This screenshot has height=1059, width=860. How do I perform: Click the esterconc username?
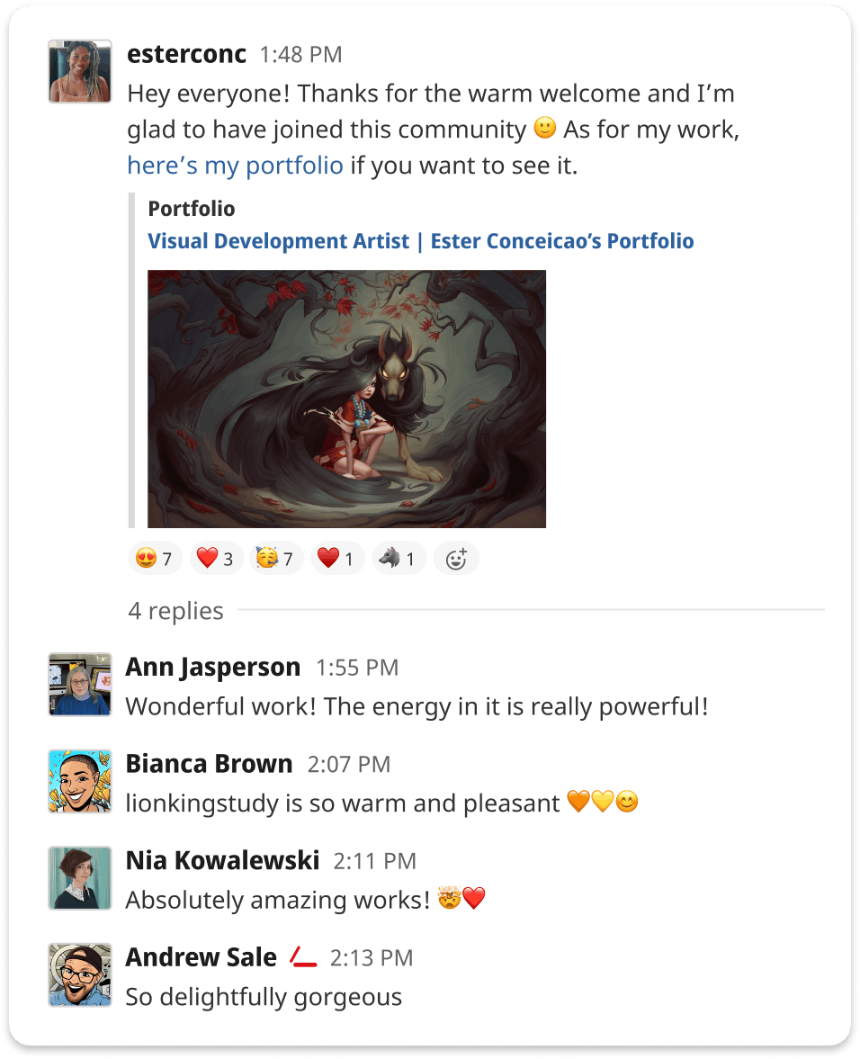pyautogui.click(x=186, y=54)
